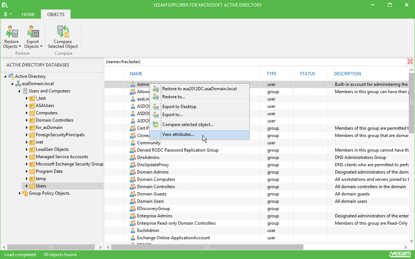Switch to the OBJECTS ribbon tab

[x=56, y=14]
